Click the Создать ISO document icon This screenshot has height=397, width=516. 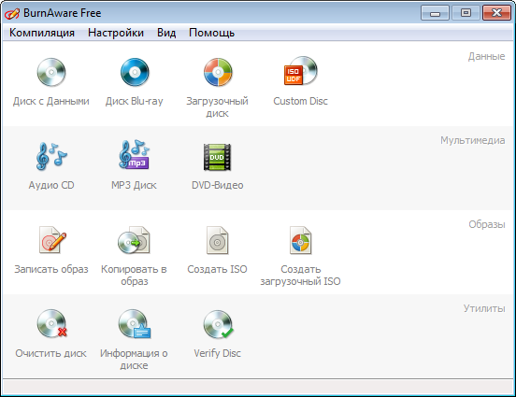pos(217,240)
